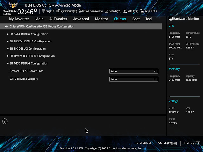Switch to My Favorites tab
This screenshot has height=152, width=203.
19,19
